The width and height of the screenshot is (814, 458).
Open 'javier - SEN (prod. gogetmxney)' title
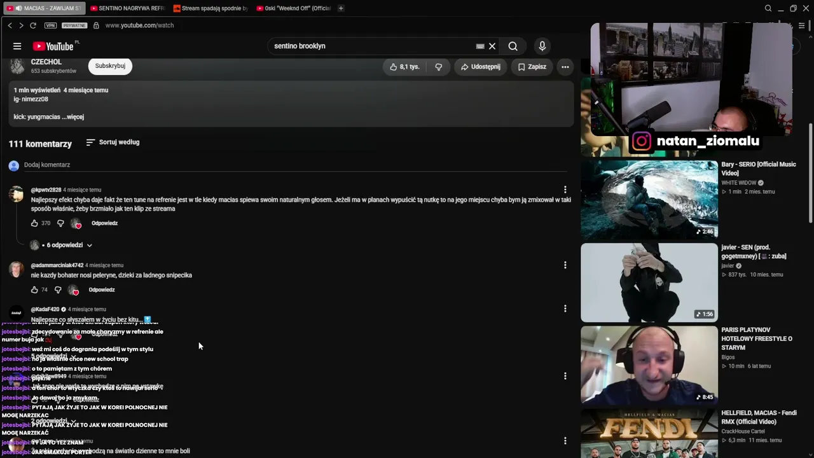[x=754, y=251]
